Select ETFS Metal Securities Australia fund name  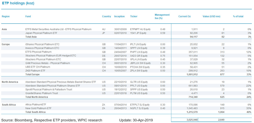(58, 29)
